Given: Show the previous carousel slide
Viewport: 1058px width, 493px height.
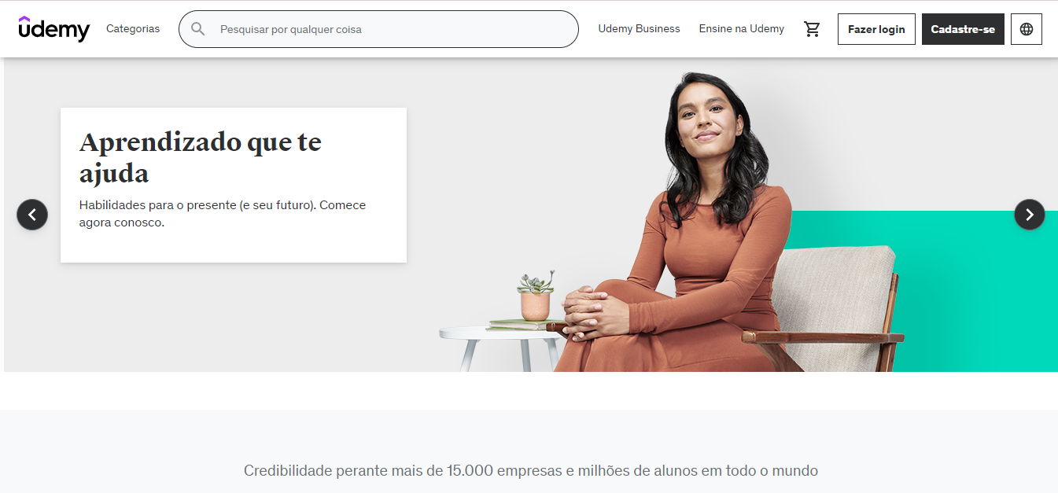Looking at the screenshot, I should point(32,215).
